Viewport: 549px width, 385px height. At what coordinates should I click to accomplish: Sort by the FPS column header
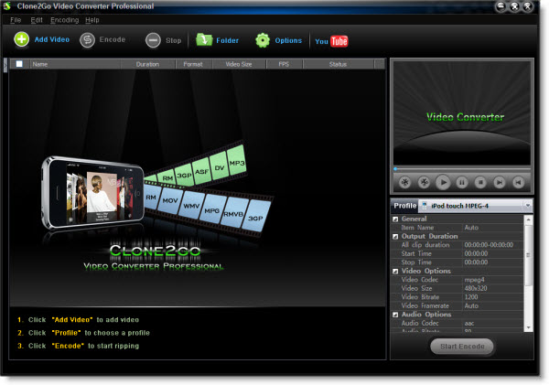[x=284, y=64]
